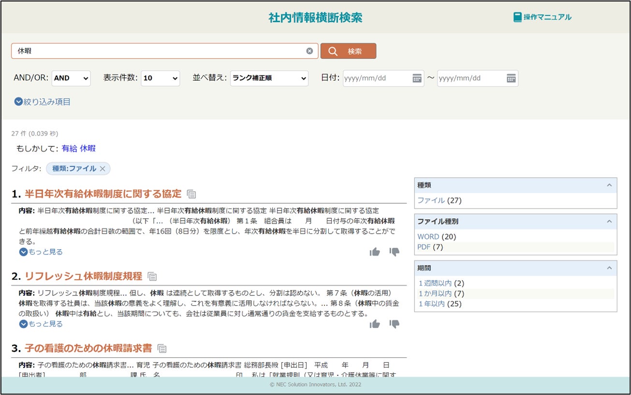Open the start date calendar picker icon
631x395 pixels.
point(417,79)
